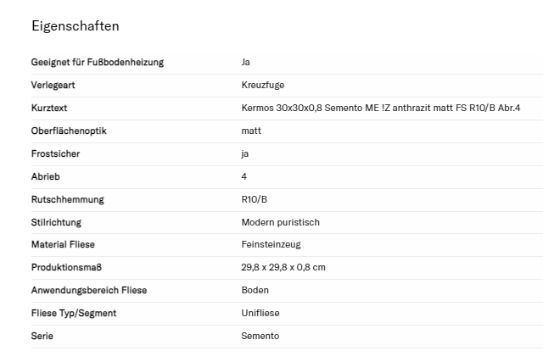Click the 29,8 x 29,8 x 0,8 cm value
Screen dimensions: 543x362
pyautogui.click(x=283, y=267)
